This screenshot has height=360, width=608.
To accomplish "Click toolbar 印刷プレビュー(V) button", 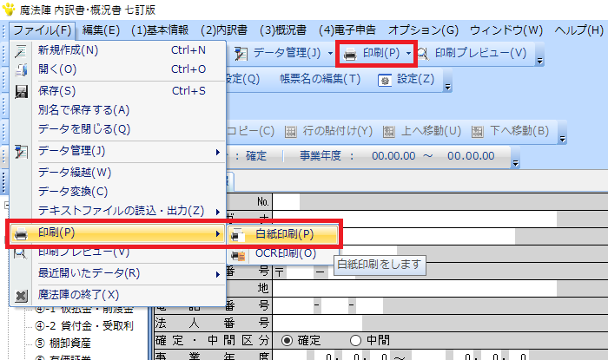I will pos(473,54).
